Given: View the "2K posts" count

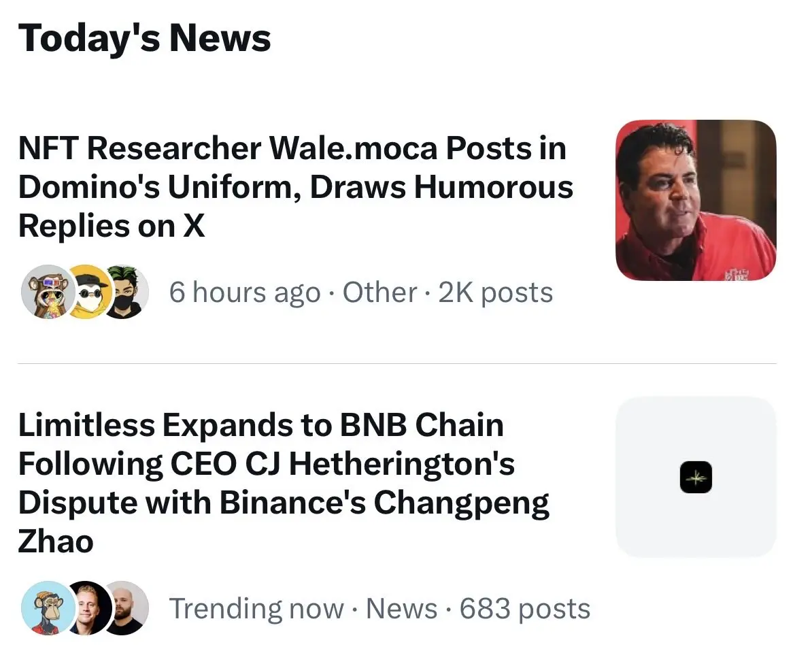Looking at the screenshot, I should tap(496, 293).
